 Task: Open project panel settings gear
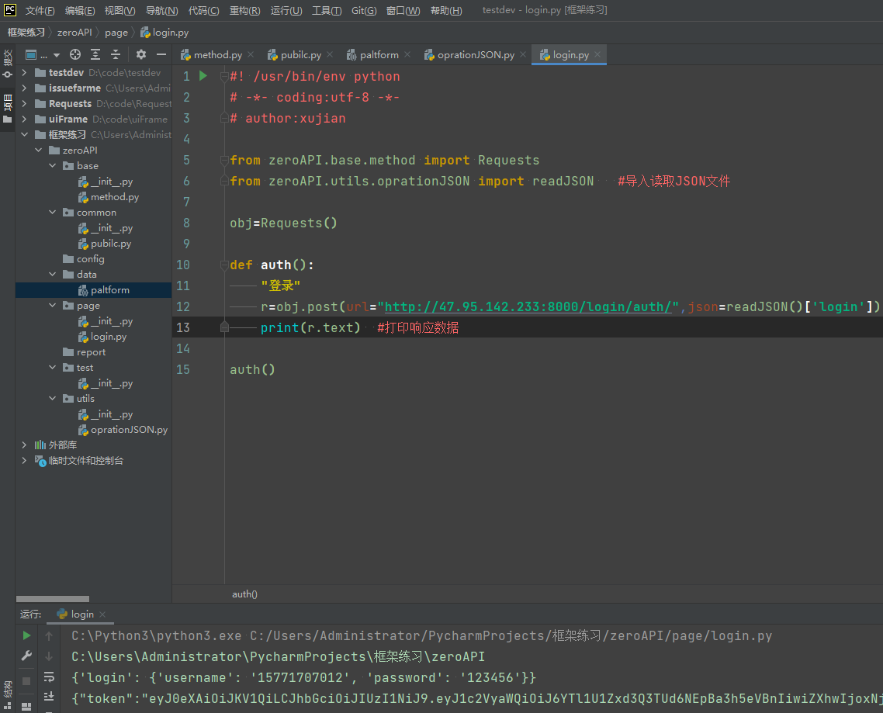(x=140, y=54)
